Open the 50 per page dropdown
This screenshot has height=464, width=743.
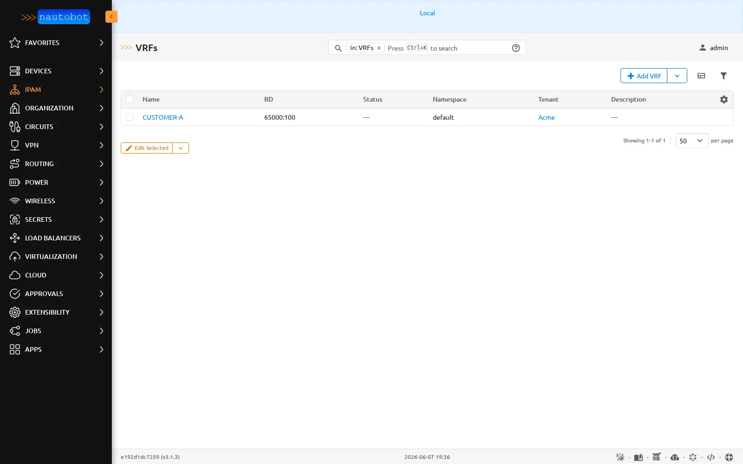click(x=692, y=141)
